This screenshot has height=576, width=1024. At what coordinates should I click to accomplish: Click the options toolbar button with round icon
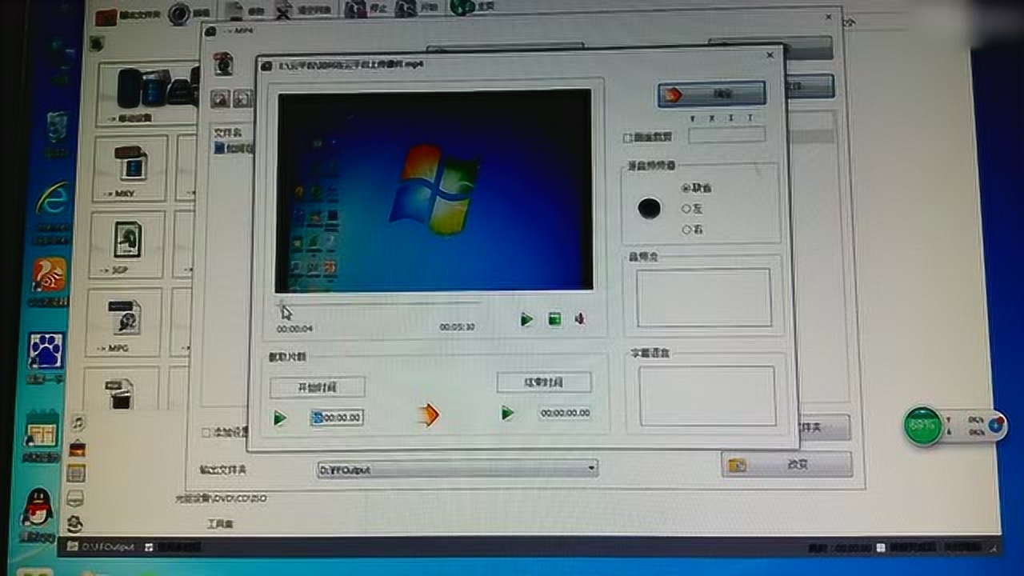click(190, 14)
